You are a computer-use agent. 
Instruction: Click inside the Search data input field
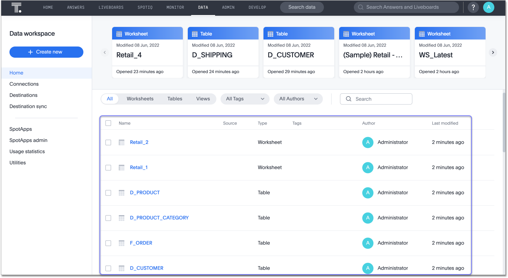[302, 7]
